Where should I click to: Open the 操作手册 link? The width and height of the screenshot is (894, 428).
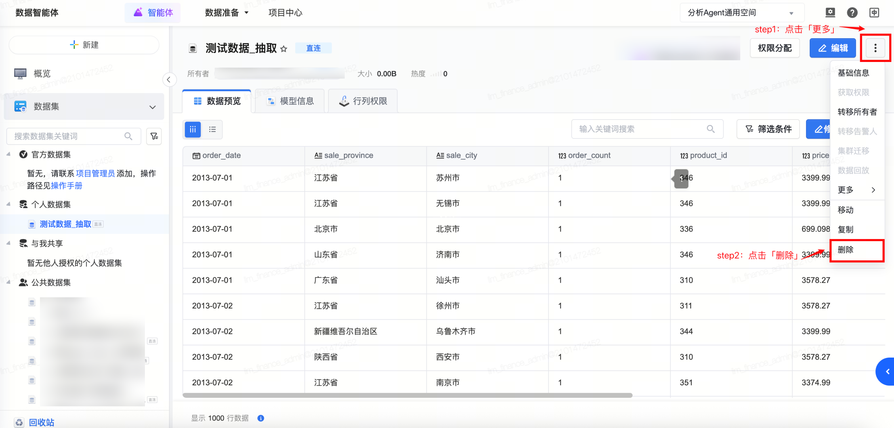point(66,186)
